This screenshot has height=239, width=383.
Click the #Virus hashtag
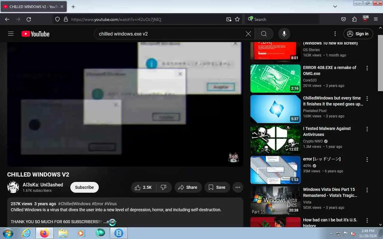click(x=110, y=204)
